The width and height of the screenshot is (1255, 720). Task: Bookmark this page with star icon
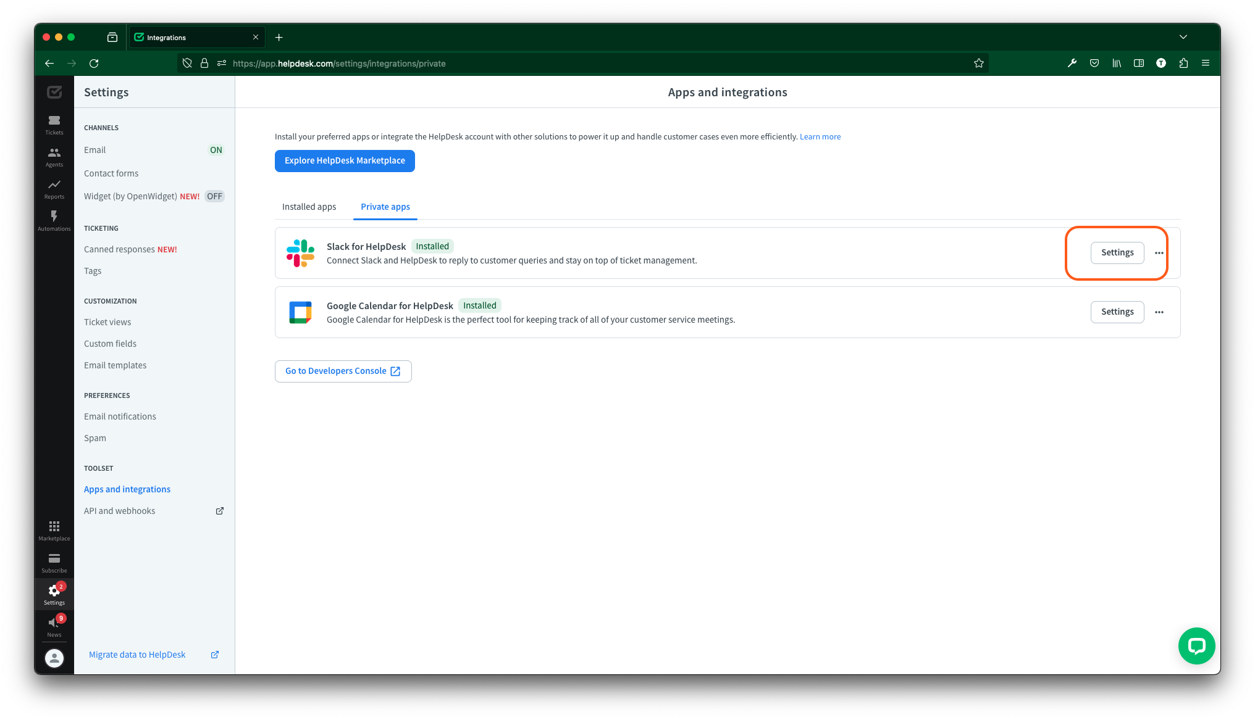click(978, 63)
